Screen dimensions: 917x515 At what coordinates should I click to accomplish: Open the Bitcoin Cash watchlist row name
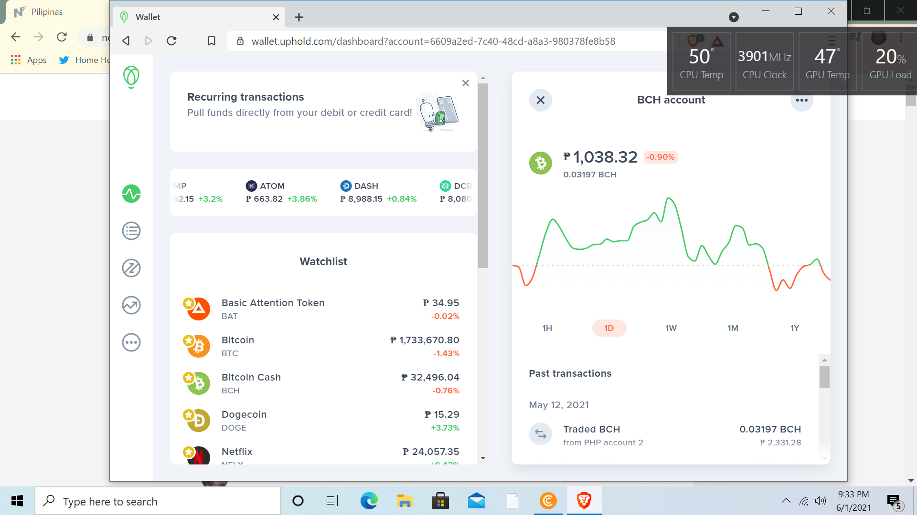pyautogui.click(x=251, y=377)
